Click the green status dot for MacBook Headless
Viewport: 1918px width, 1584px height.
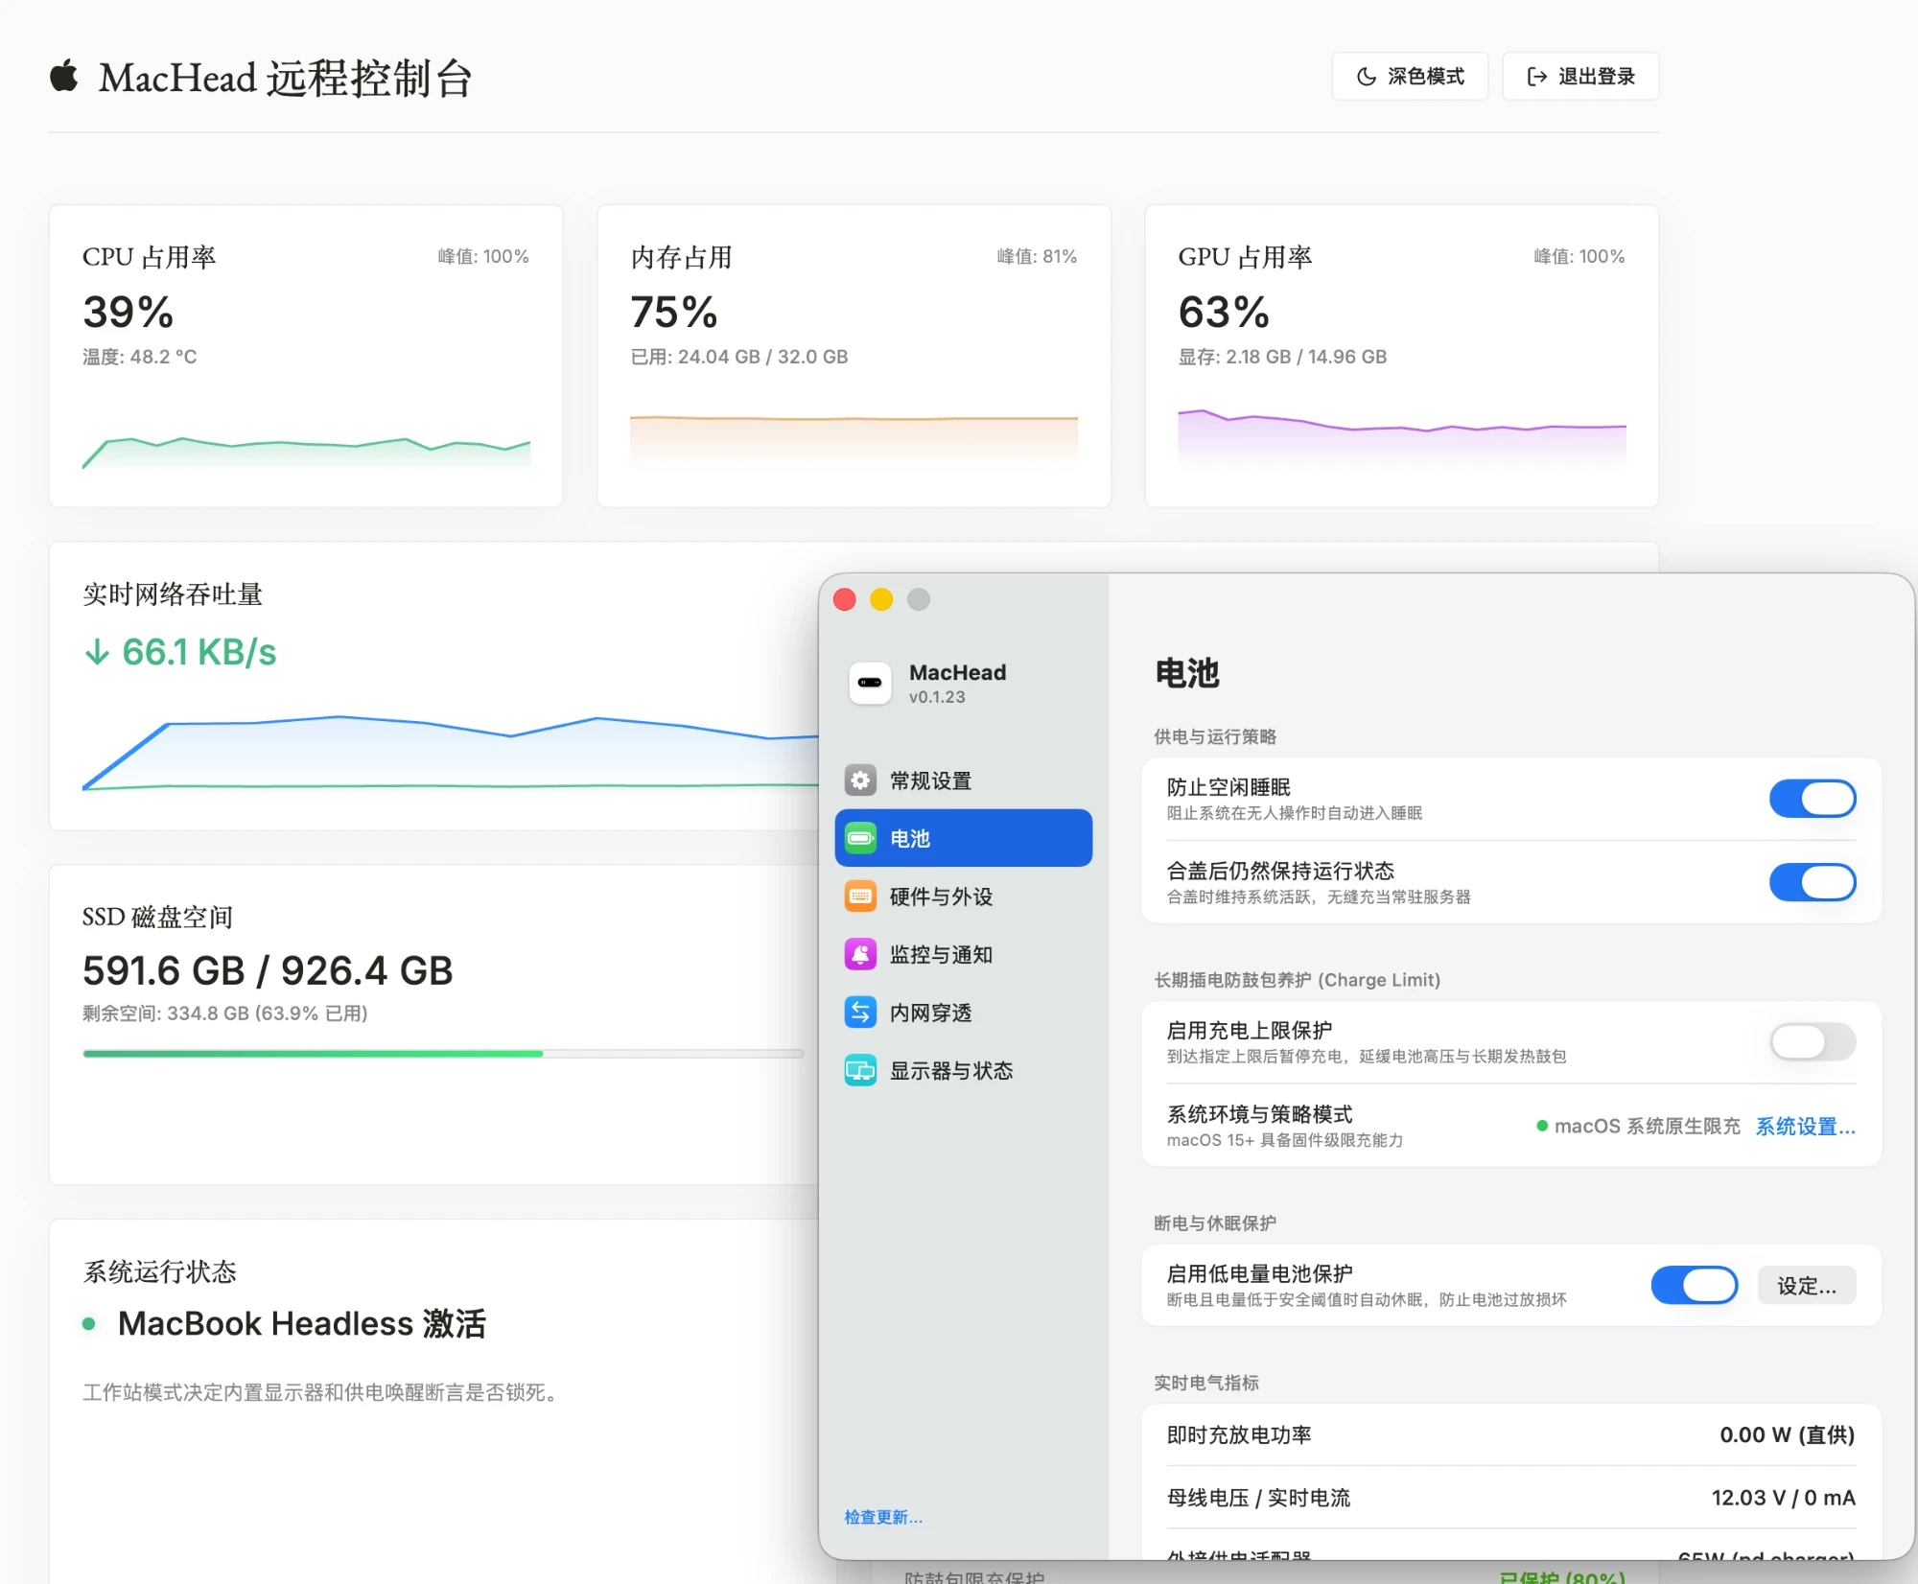pos(89,1324)
